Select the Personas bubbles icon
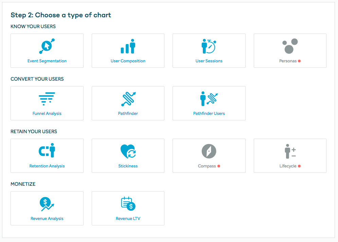This screenshot has height=242, width=338. [x=290, y=46]
